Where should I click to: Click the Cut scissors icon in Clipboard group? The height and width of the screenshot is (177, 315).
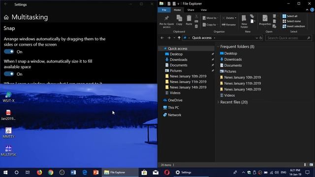(x=196, y=16)
